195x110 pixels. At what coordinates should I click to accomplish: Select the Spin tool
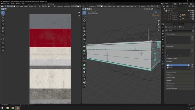click(x=84, y=68)
